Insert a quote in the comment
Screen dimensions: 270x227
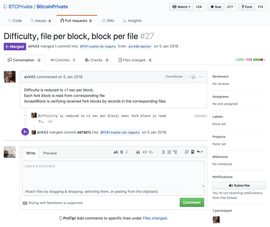(138, 152)
